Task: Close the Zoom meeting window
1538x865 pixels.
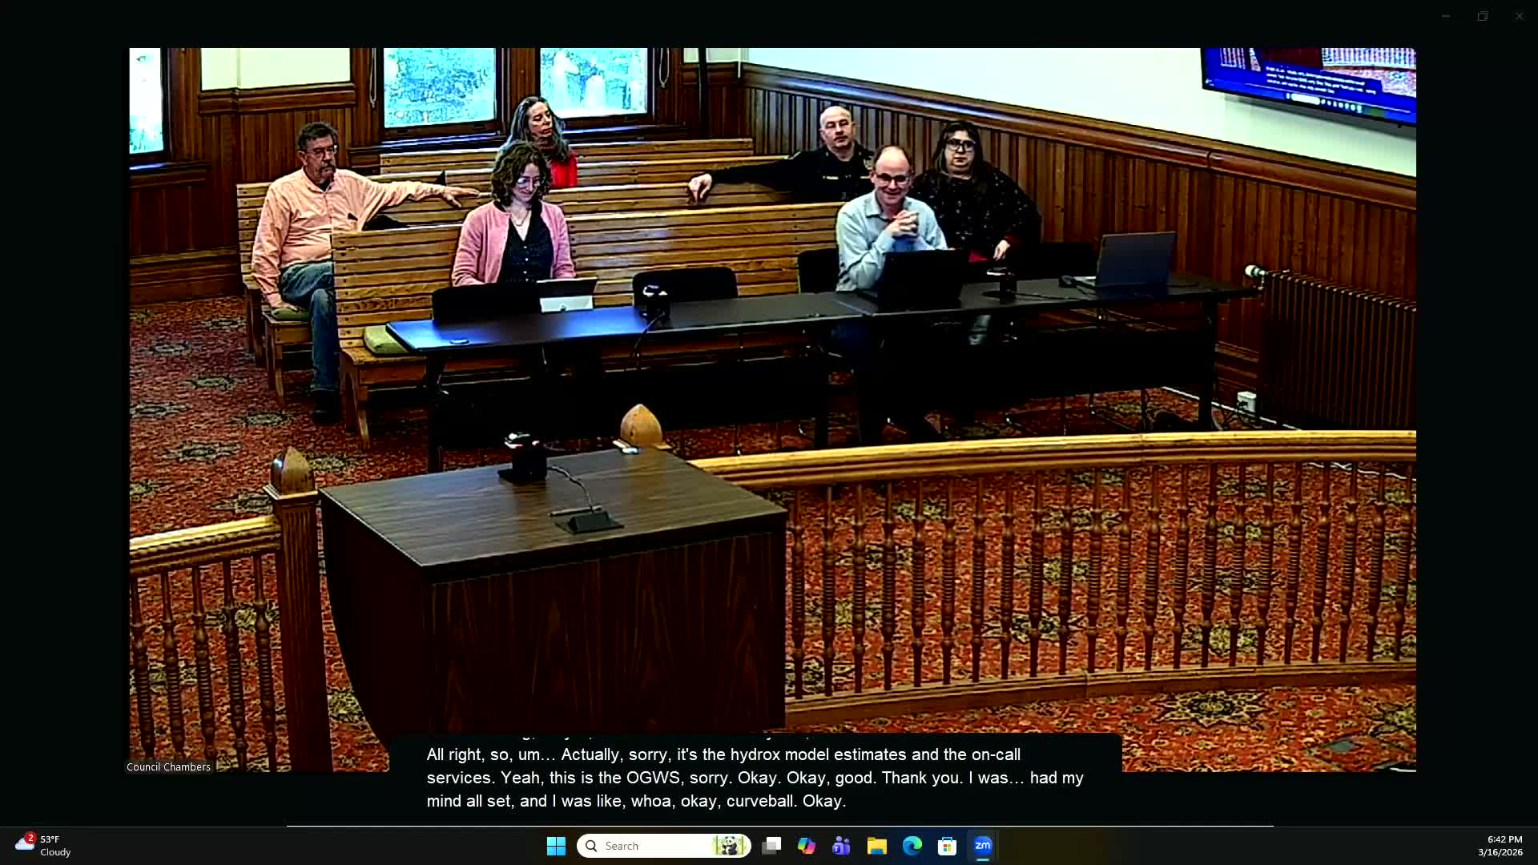Action: (x=1520, y=16)
